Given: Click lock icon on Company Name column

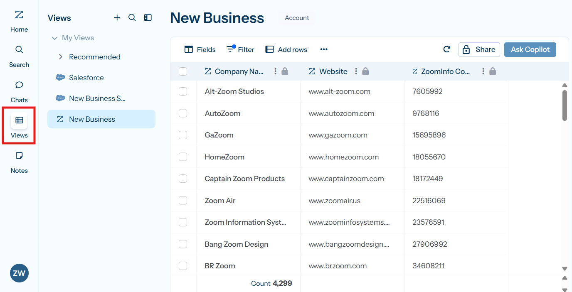Looking at the screenshot, I should tap(285, 71).
